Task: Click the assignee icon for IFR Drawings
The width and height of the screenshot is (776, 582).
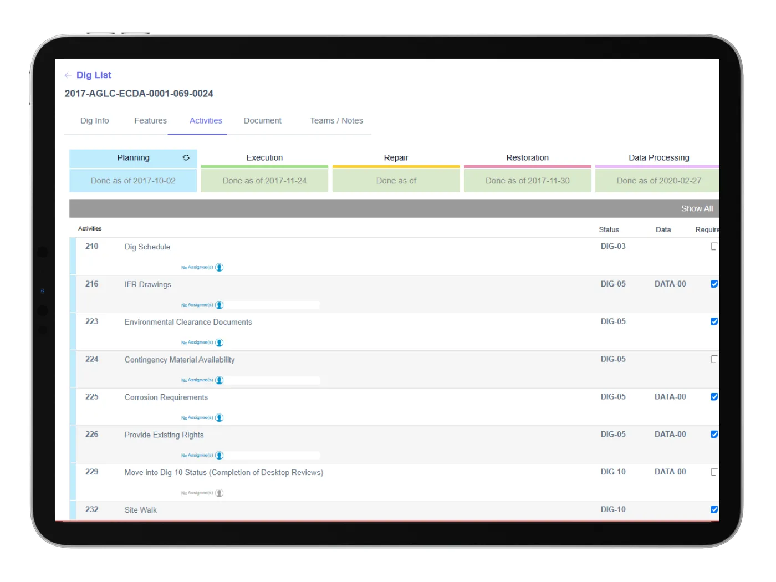Action: [219, 304]
